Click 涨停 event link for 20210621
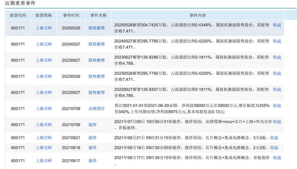The height and width of the screenshot is (169, 297). point(92,138)
